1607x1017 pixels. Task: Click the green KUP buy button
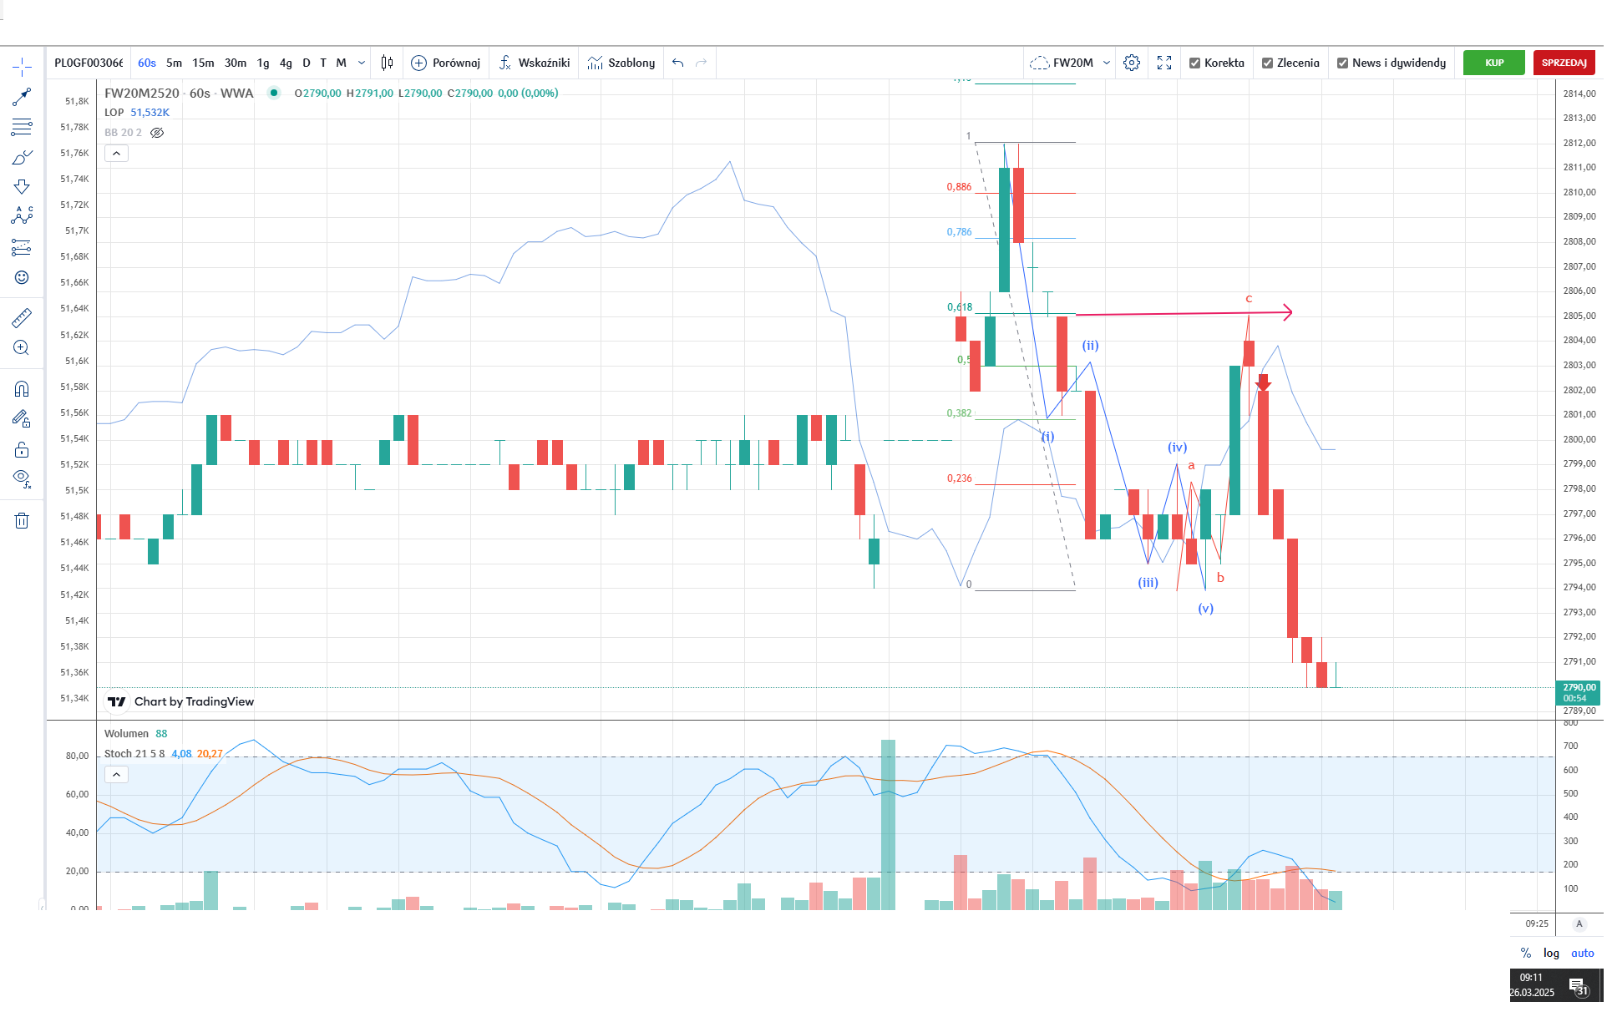coord(1493,63)
